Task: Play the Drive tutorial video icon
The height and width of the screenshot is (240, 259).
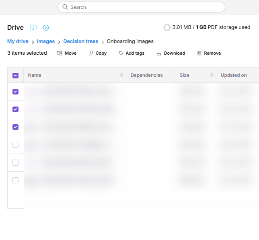Action: (x=46, y=28)
